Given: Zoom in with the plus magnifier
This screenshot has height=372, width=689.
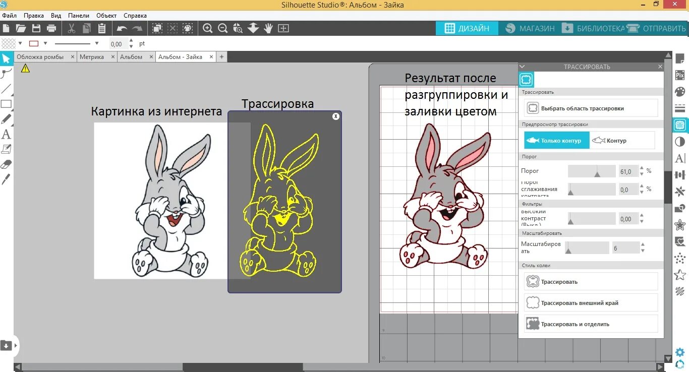Looking at the screenshot, I should [x=207, y=28].
